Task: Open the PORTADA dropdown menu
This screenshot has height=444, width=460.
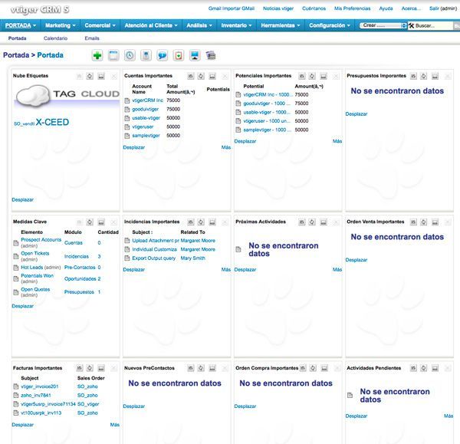Action: coord(21,25)
